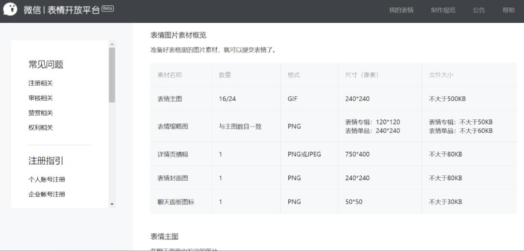Image resolution: width=524 pixels, height=251 pixels.
Task: Open the 赞赏相关 sidebar link
Action: [40, 113]
